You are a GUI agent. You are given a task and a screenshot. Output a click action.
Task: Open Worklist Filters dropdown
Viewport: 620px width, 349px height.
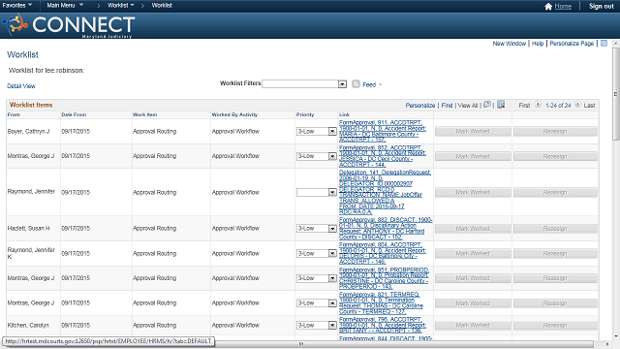click(304, 84)
